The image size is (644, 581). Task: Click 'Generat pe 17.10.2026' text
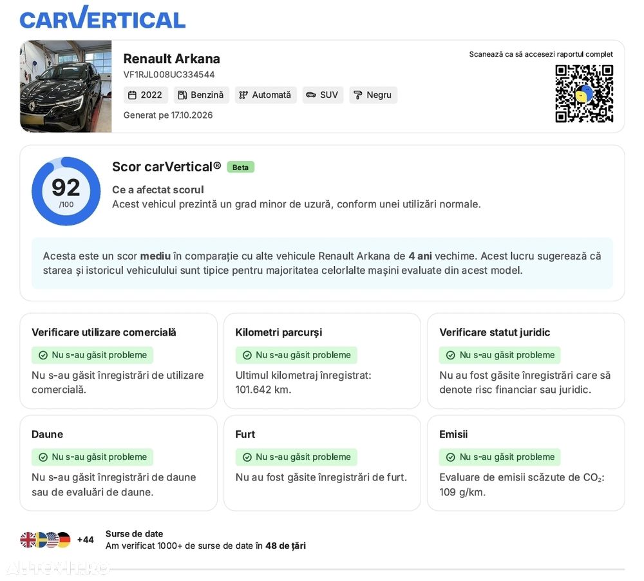[x=168, y=115]
